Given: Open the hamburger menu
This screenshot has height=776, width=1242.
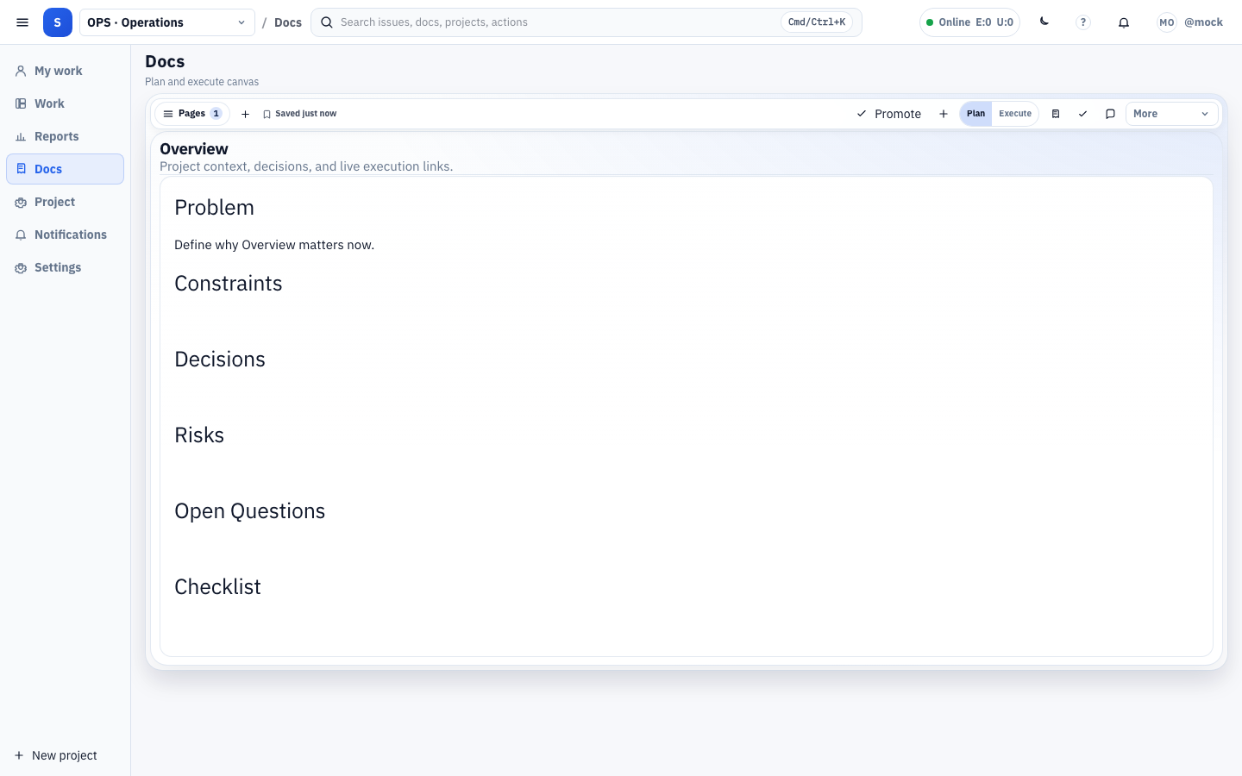Looking at the screenshot, I should coord(22,22).
